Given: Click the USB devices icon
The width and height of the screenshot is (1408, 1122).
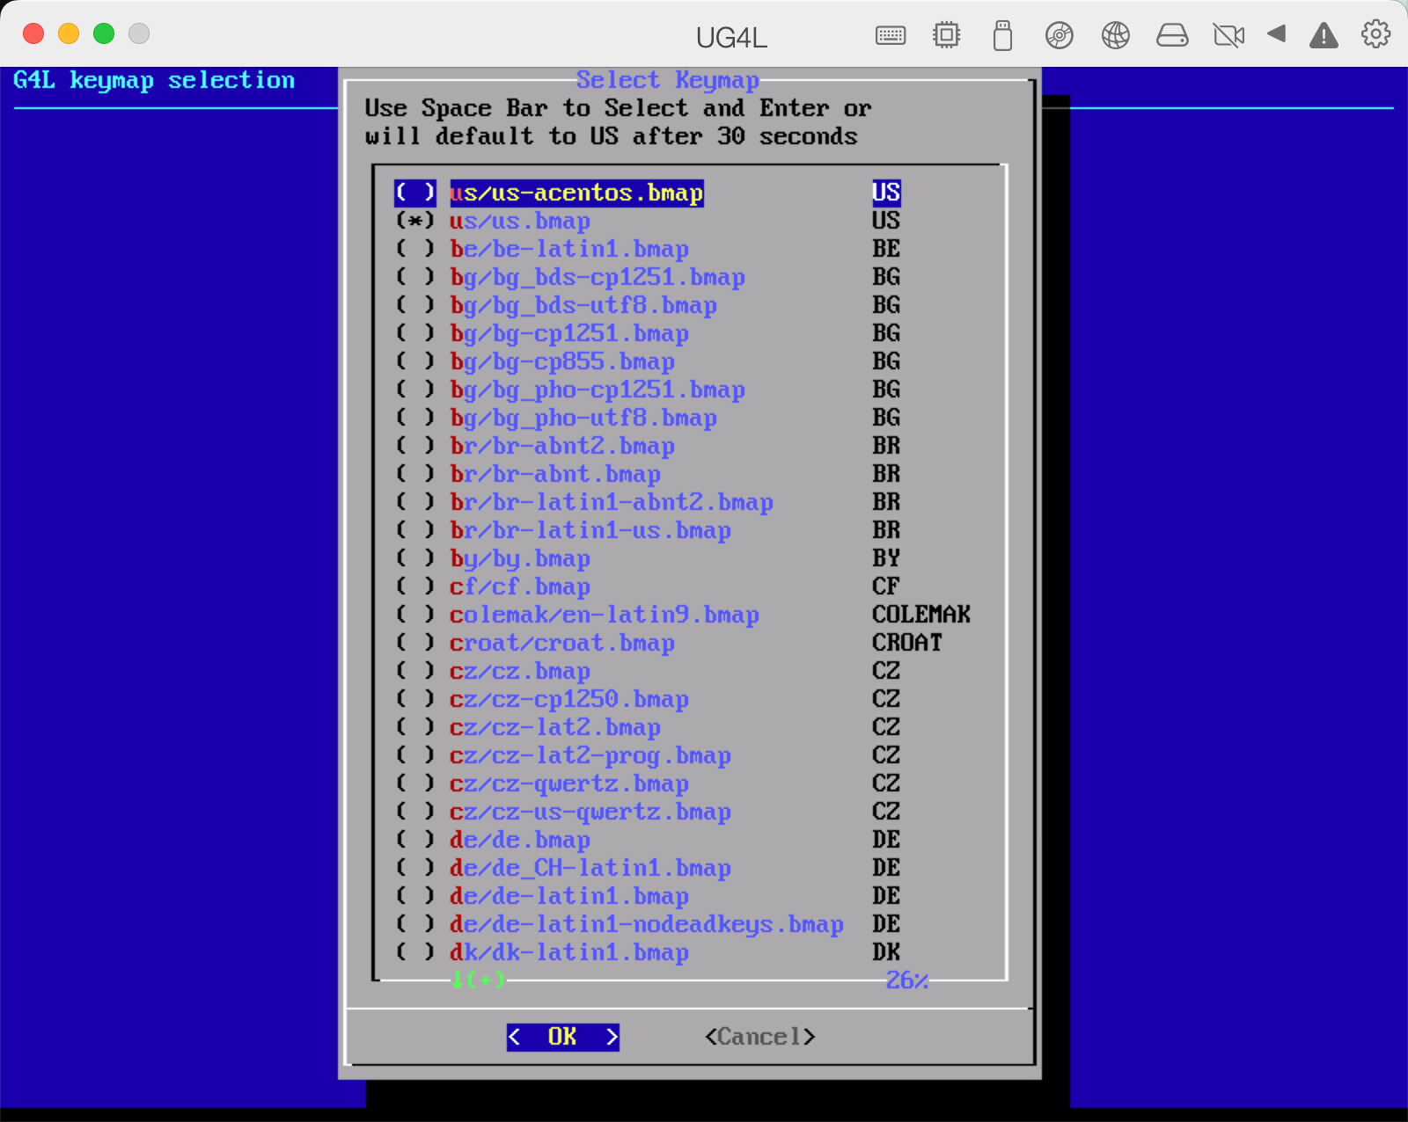Looking at the screenshot, I should pyautogui.click(x=1002, y=35).
